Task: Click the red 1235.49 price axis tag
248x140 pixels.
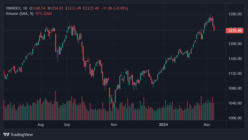Action: [x=235, y=31]
